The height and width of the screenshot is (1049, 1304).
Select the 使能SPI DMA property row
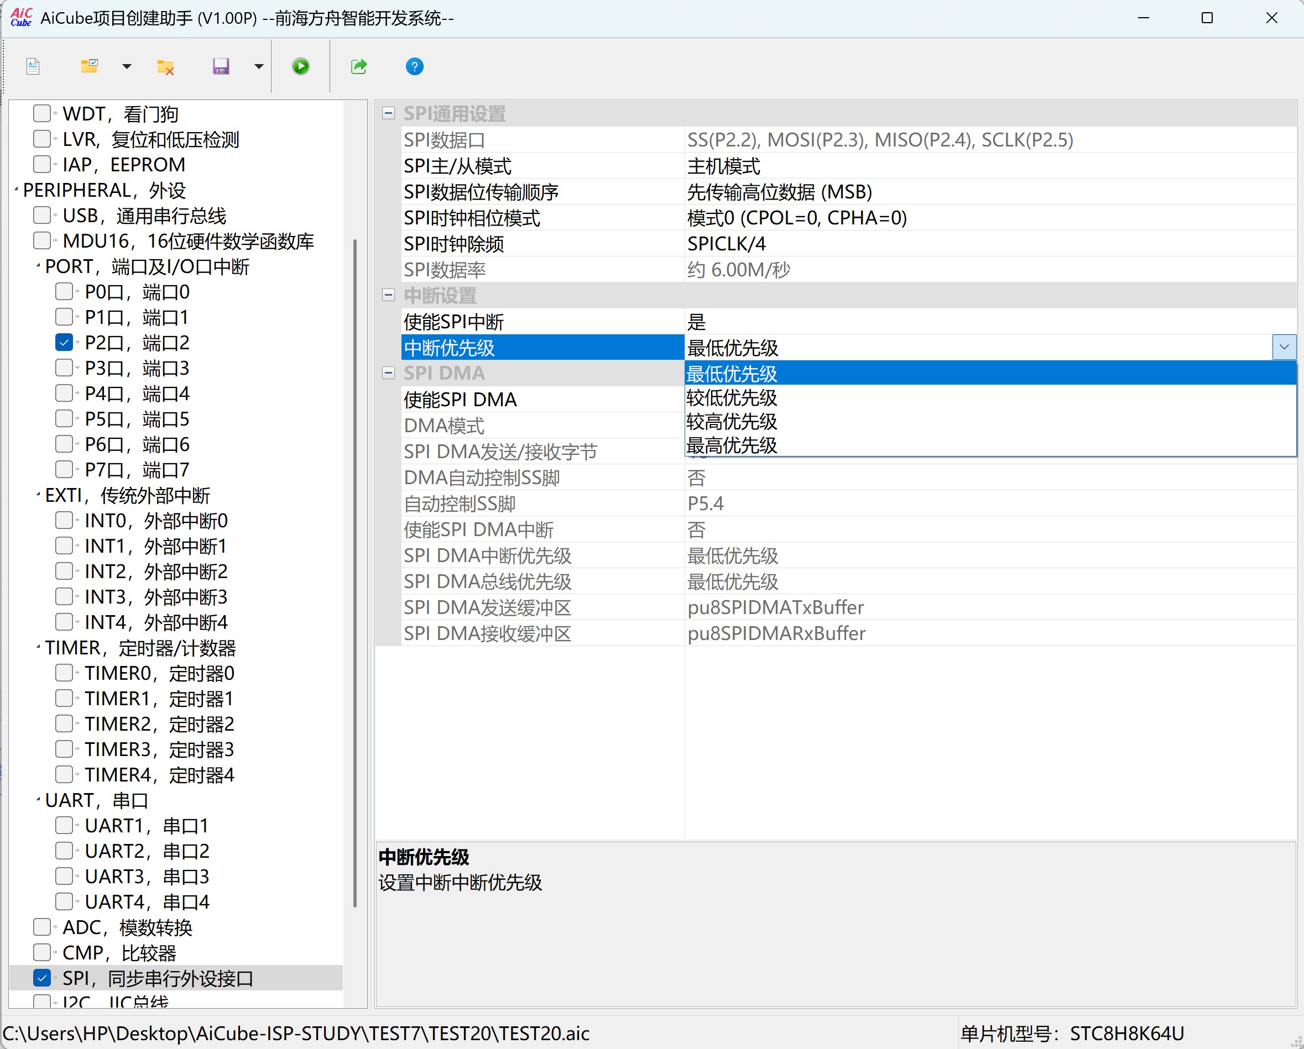tap(543, 399)
